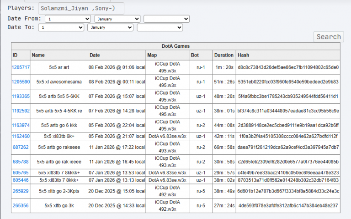Screen dimensions: 351x219
Task: Open game ID 1205590
Action: [21, 82]
